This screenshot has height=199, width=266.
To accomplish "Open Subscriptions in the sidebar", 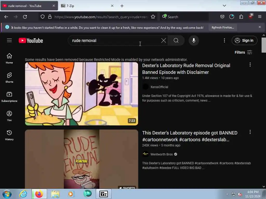I will [x=9, y=97].
